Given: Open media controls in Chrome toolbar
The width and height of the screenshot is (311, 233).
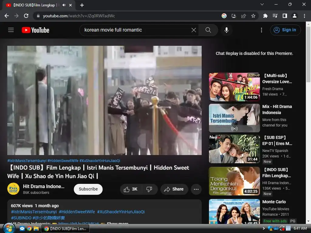Looking at the screenshot, I should (x=275, y=16).
